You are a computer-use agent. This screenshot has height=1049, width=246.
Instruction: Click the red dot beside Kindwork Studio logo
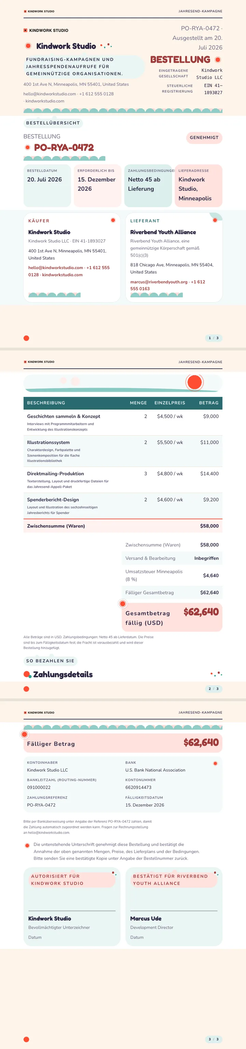click(x=28, y=46)
